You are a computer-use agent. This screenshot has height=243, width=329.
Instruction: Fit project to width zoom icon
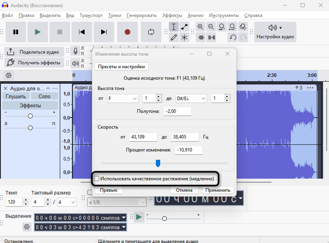pyautogui.click(x=232, y=27)
